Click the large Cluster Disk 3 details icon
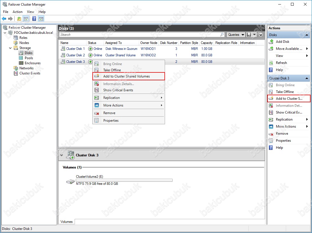The height and width of the screenshot is (233, 312). pyautogui.click(x=70, y=155)
